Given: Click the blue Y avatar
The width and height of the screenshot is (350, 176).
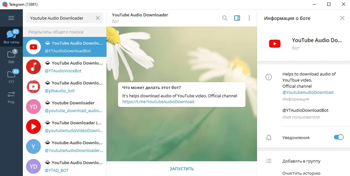Looking at the screenshot, I should [33, 146].
